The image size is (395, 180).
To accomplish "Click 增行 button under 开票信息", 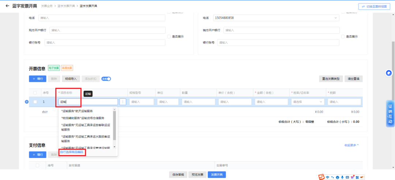I will click(38, 79).
